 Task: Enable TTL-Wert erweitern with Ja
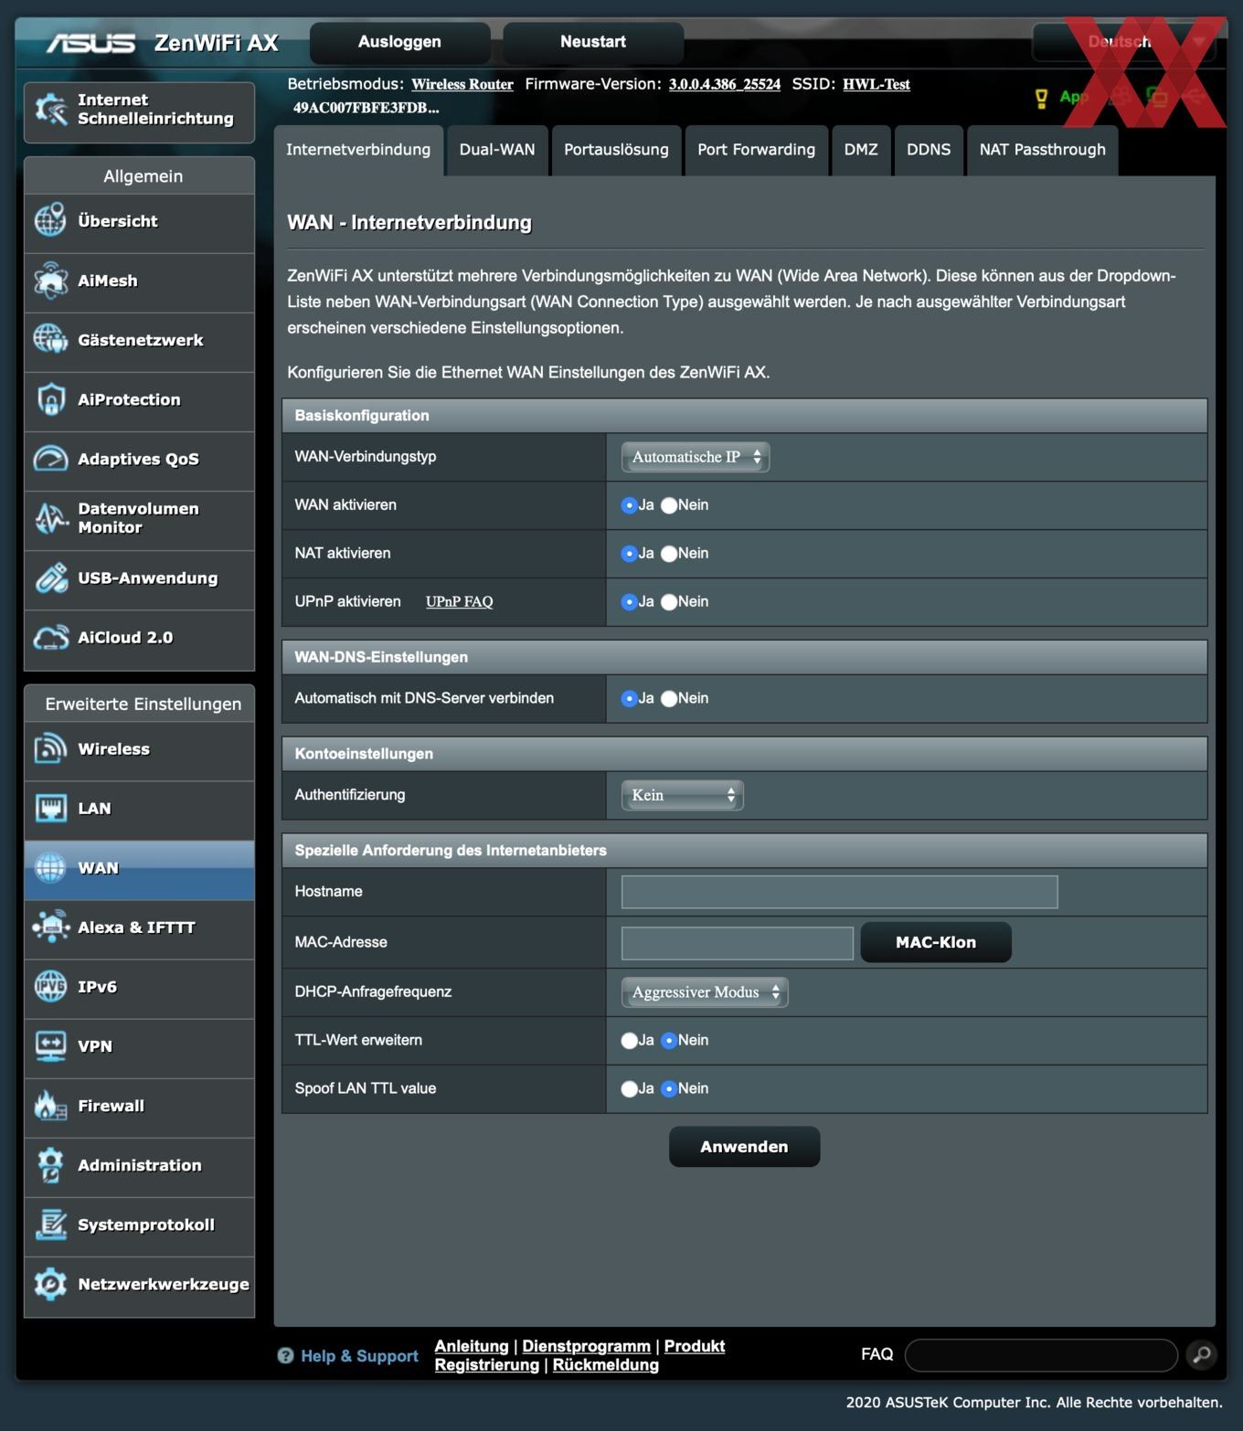pos(629,1041)
